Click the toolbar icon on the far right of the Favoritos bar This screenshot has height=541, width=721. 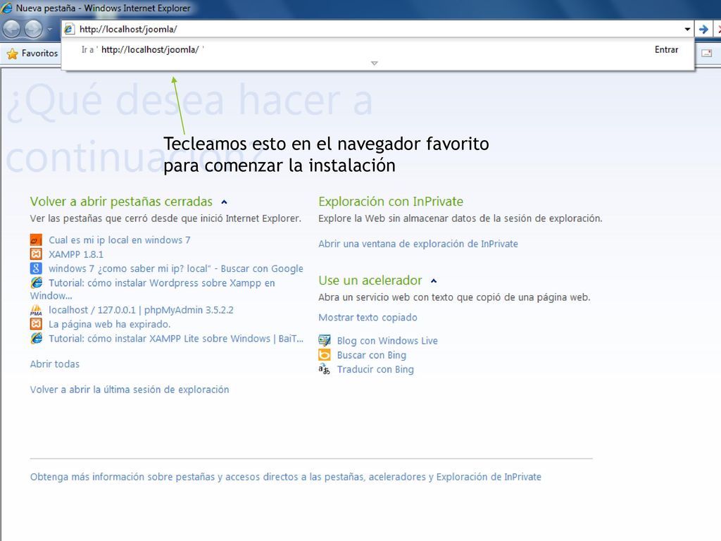[707, 53]
